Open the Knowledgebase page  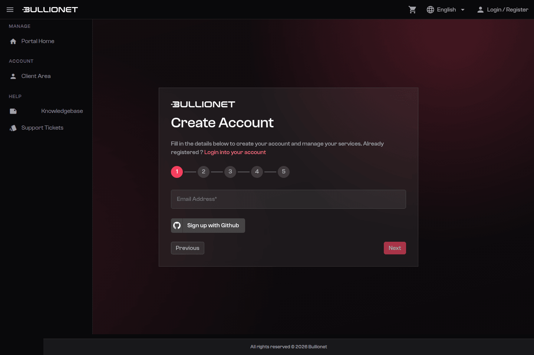point(62,111)
